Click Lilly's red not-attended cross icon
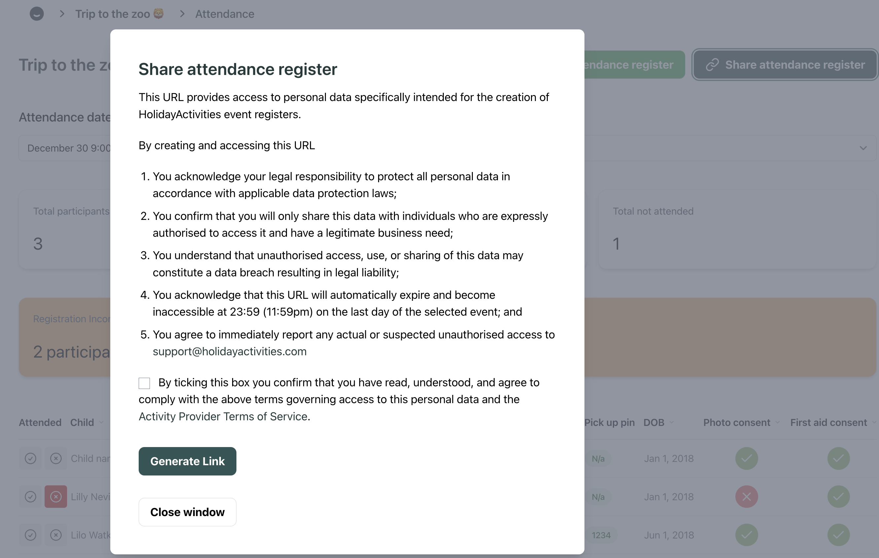 click(55, 497)
